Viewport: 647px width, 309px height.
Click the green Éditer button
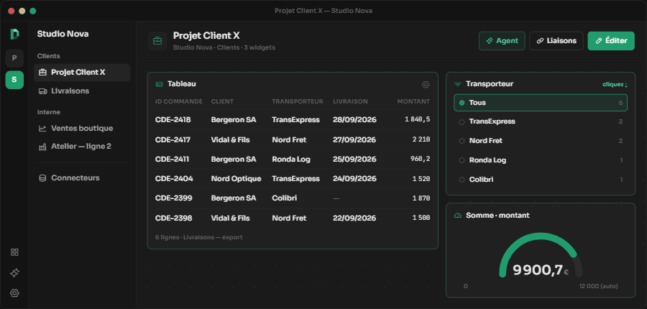coord(611,41)
